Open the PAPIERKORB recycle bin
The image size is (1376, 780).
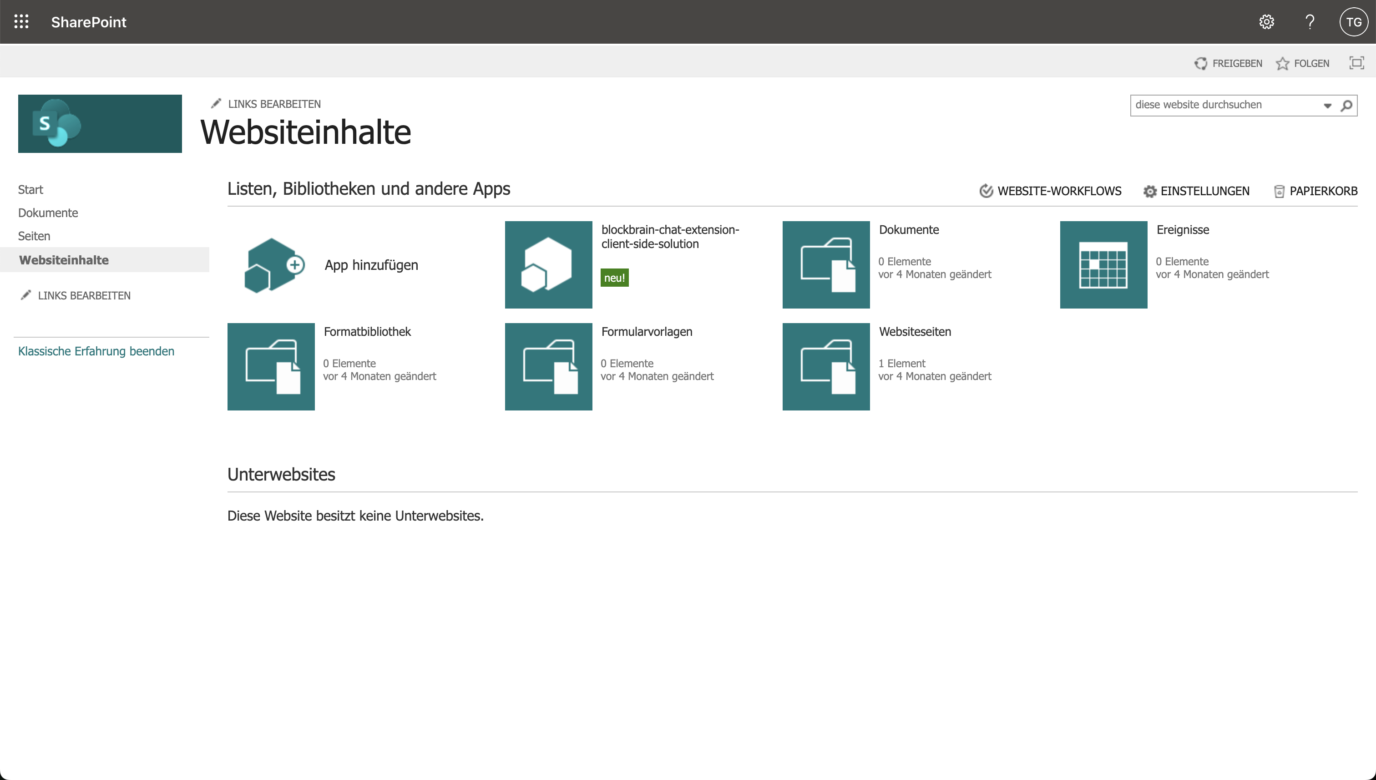point(1315,191)
